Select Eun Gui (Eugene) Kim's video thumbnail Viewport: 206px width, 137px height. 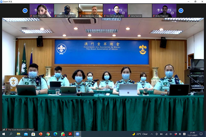coord(115,11)
